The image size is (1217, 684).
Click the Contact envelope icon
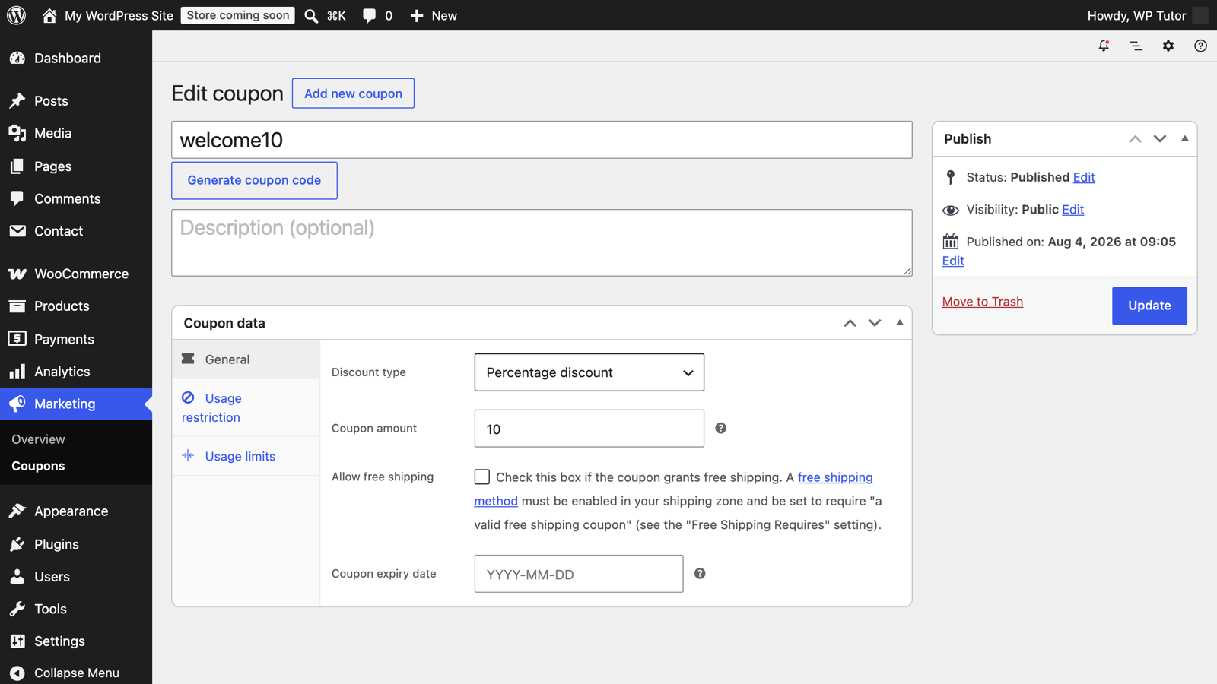(17, 230)
